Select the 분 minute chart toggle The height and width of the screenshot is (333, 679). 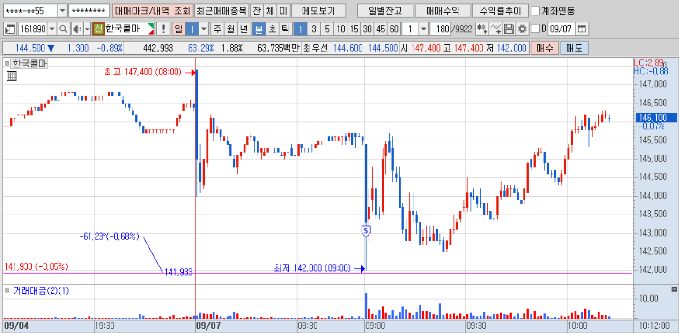tap(258, 29)
